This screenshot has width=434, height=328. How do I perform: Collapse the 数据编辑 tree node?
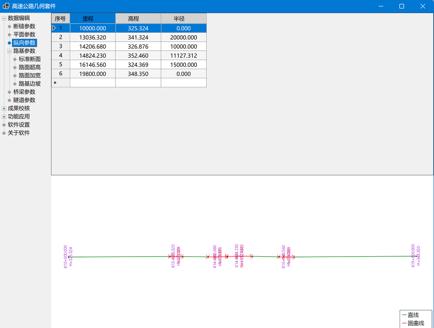point(4,18)
